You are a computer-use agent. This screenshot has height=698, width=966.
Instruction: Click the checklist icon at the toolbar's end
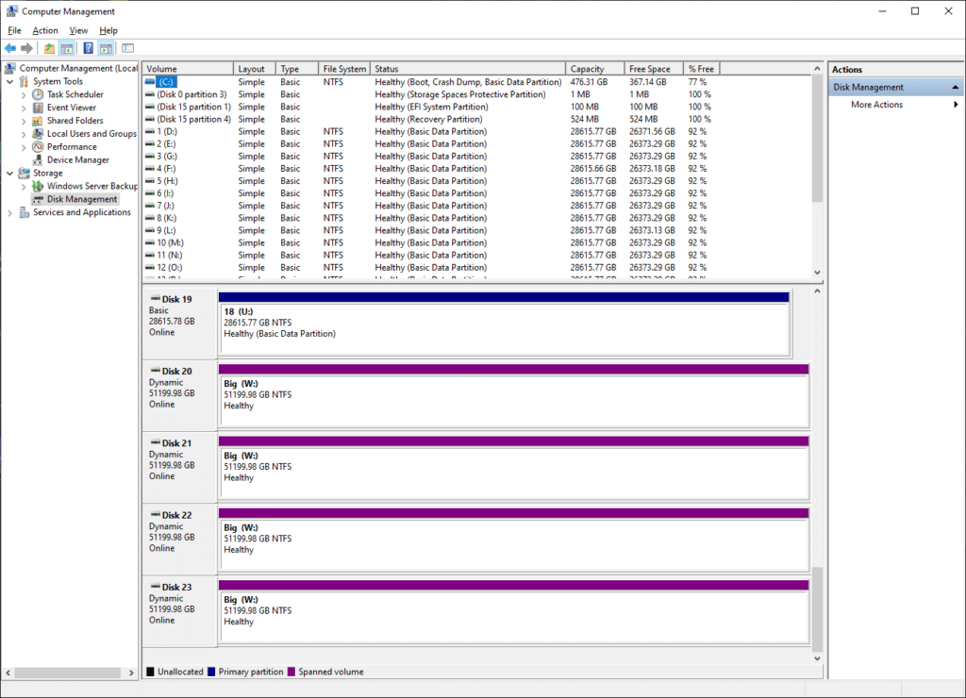(128, 48)
